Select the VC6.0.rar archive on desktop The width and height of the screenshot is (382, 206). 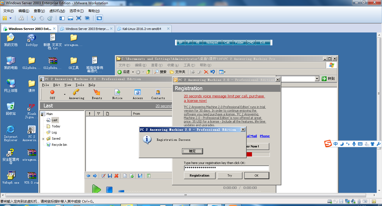[x=32, y=177]
